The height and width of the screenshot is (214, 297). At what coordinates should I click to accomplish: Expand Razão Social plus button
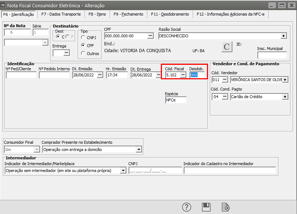(x=284, y=36)
